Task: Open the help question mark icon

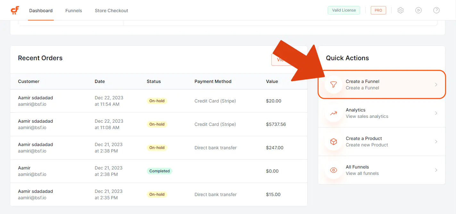Action: (436, 10)
